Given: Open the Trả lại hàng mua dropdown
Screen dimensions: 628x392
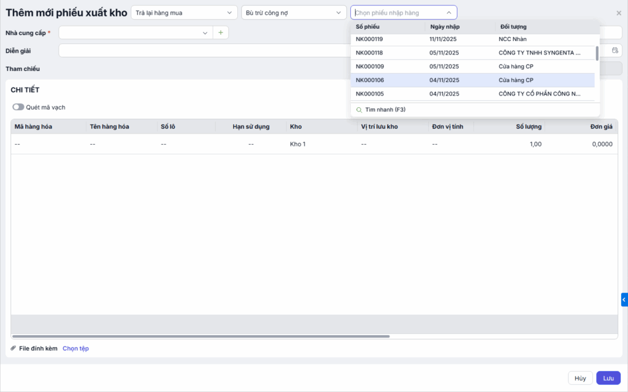Looking at the screenshot, I should [x=184, y=12].
